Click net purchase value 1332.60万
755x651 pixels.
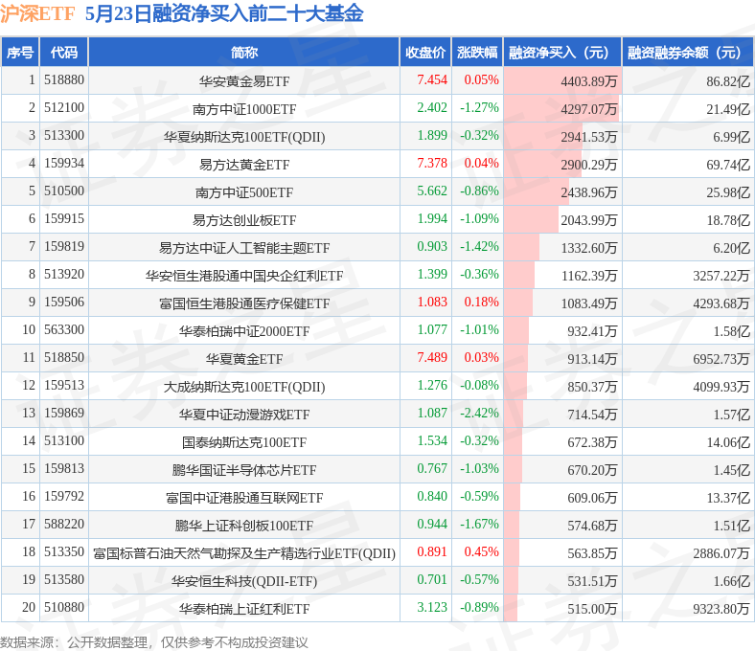pyautogui.click(x=588, y=248)
